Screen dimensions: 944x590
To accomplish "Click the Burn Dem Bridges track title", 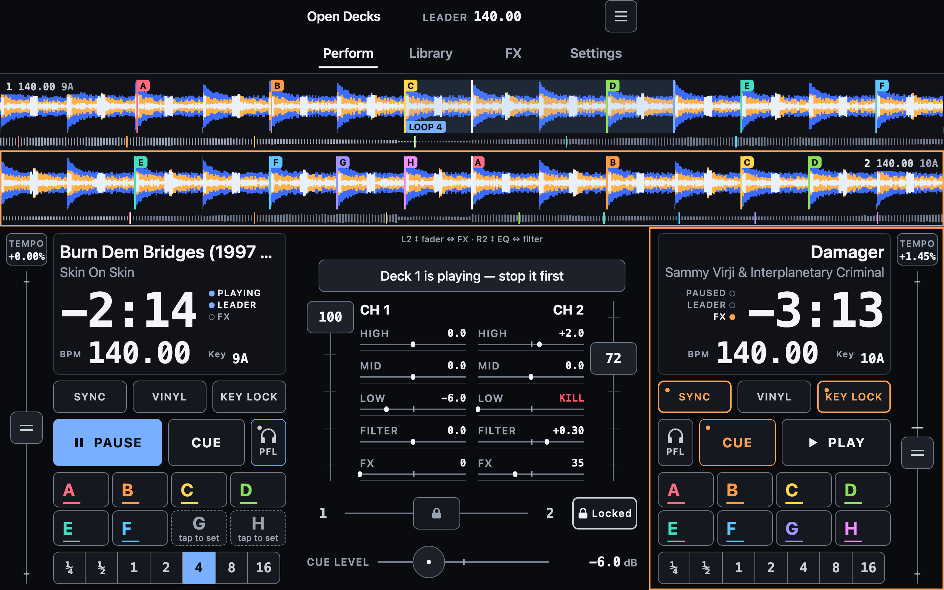I will tap(166, 252).
